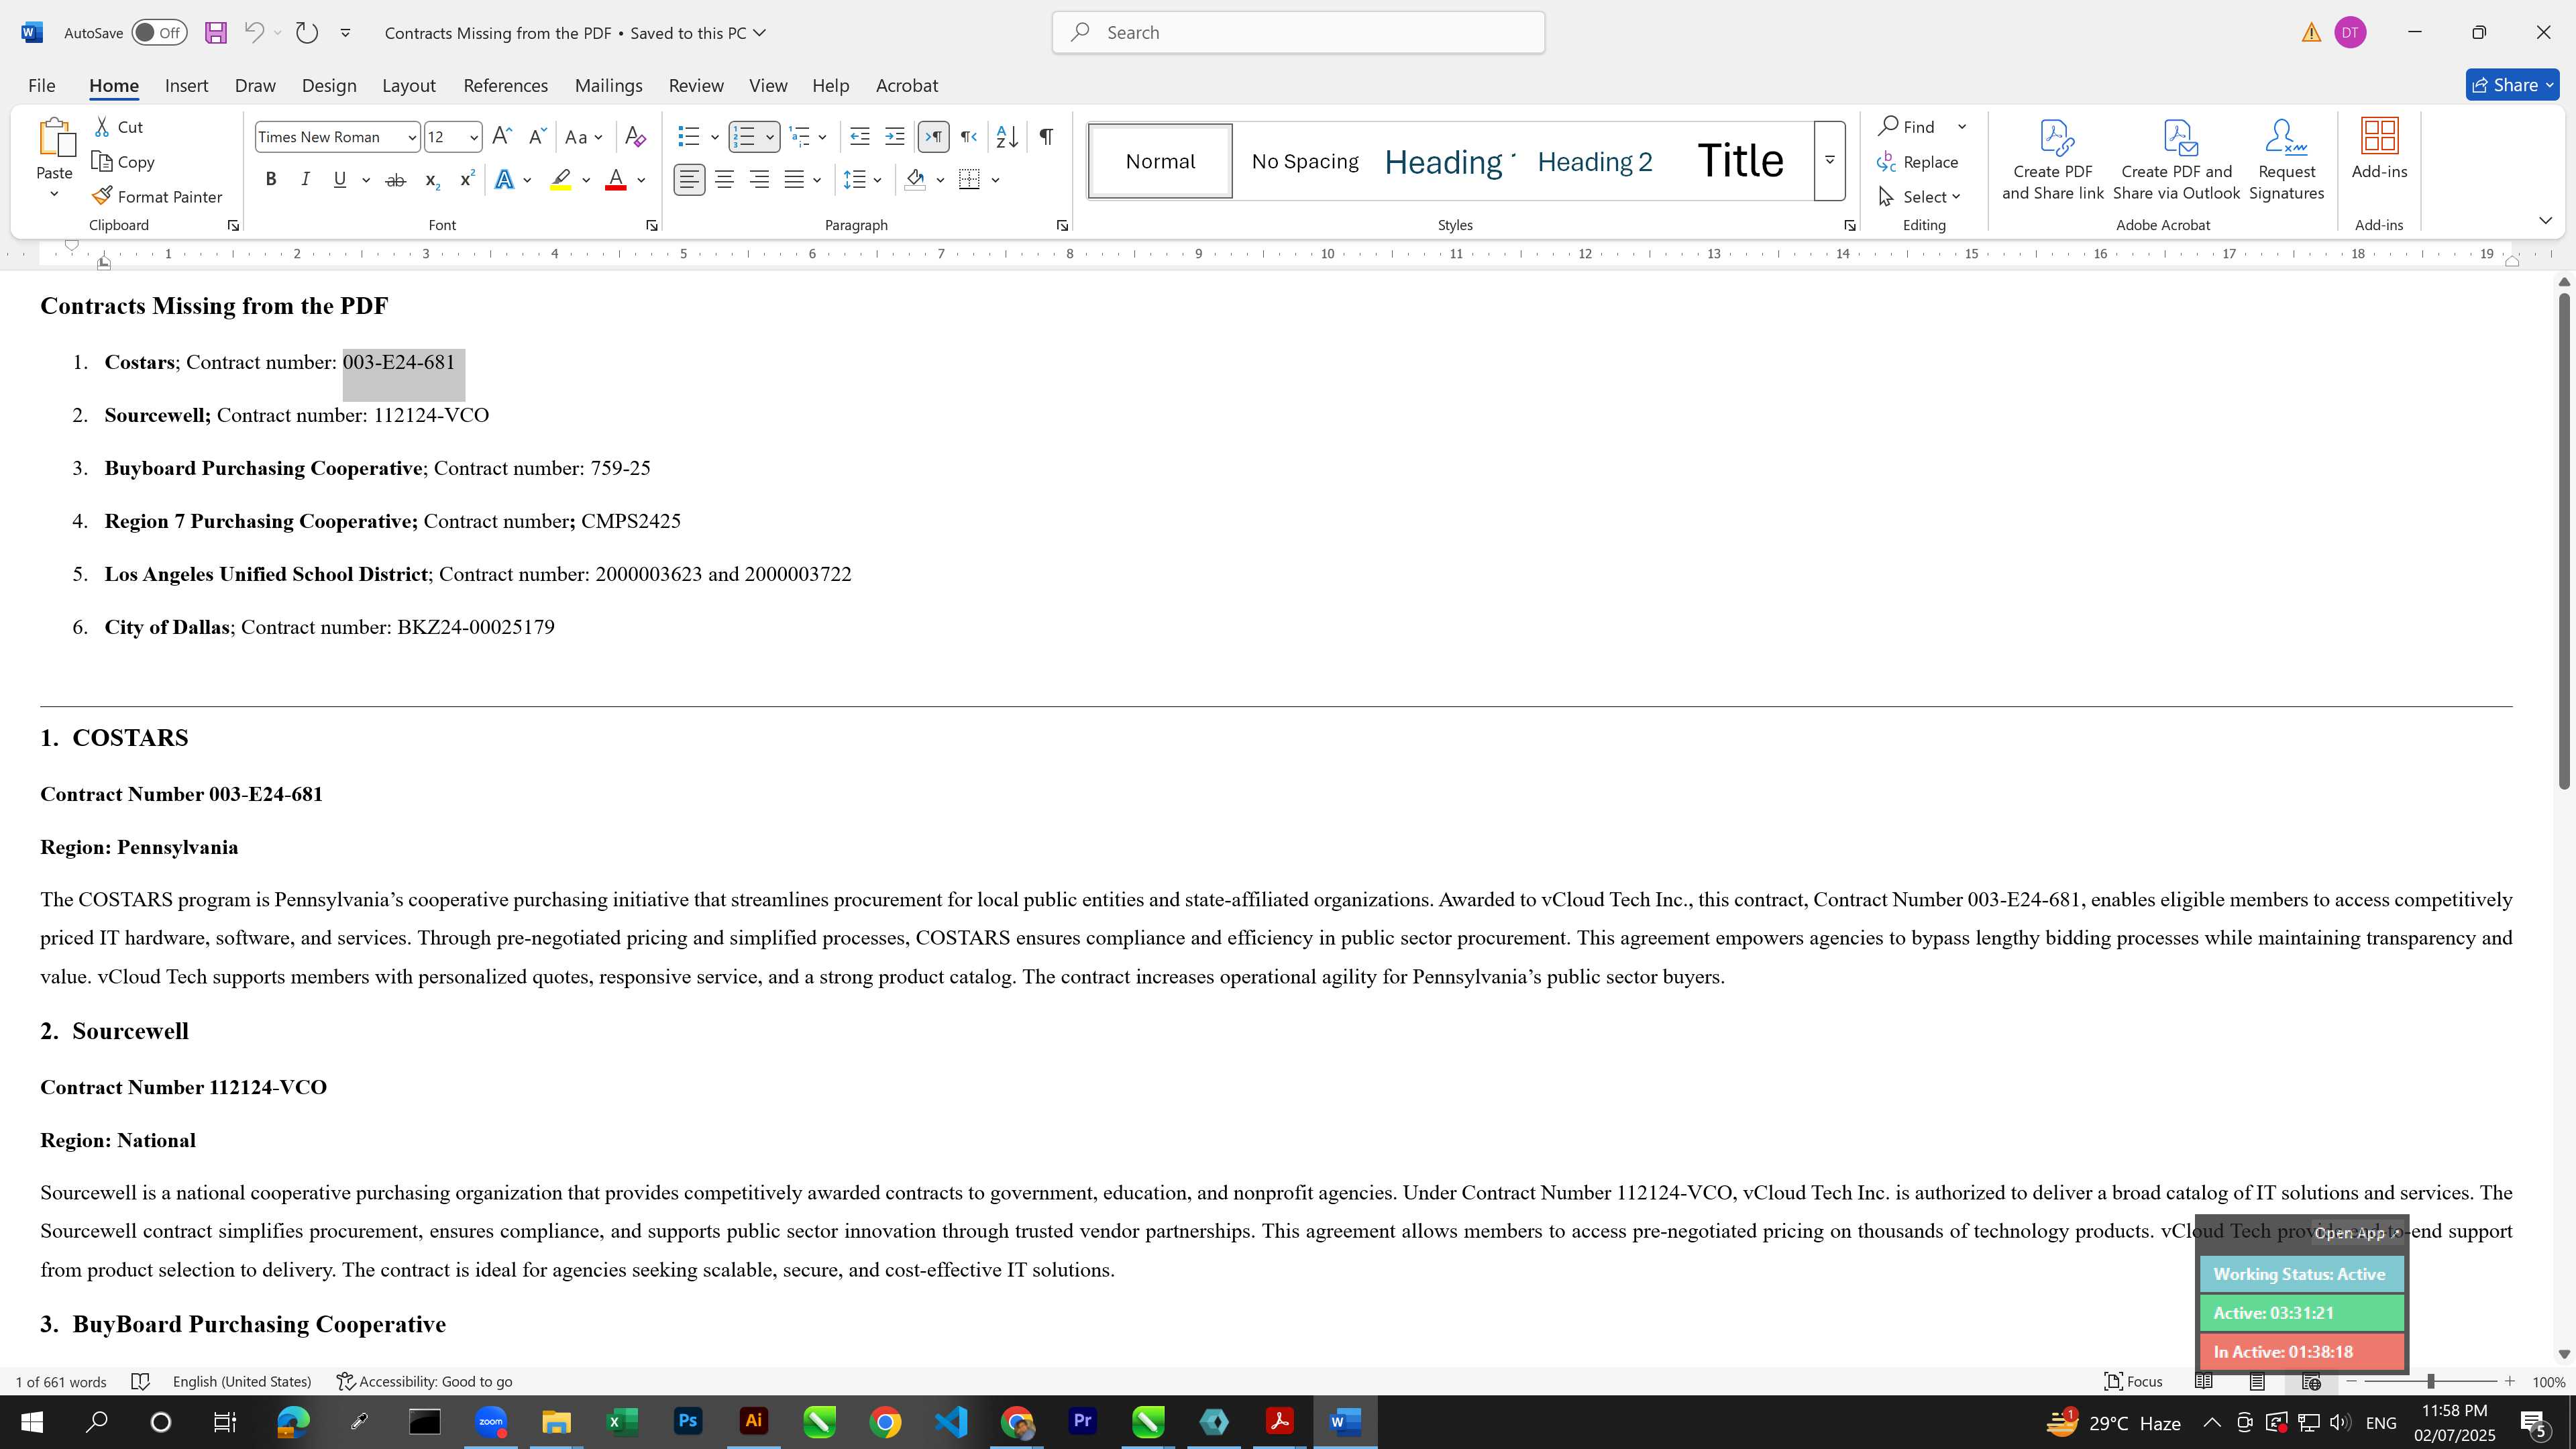
Task: Toggle Italic formatting
Action: pyautogui.click(x=305, y=180)
